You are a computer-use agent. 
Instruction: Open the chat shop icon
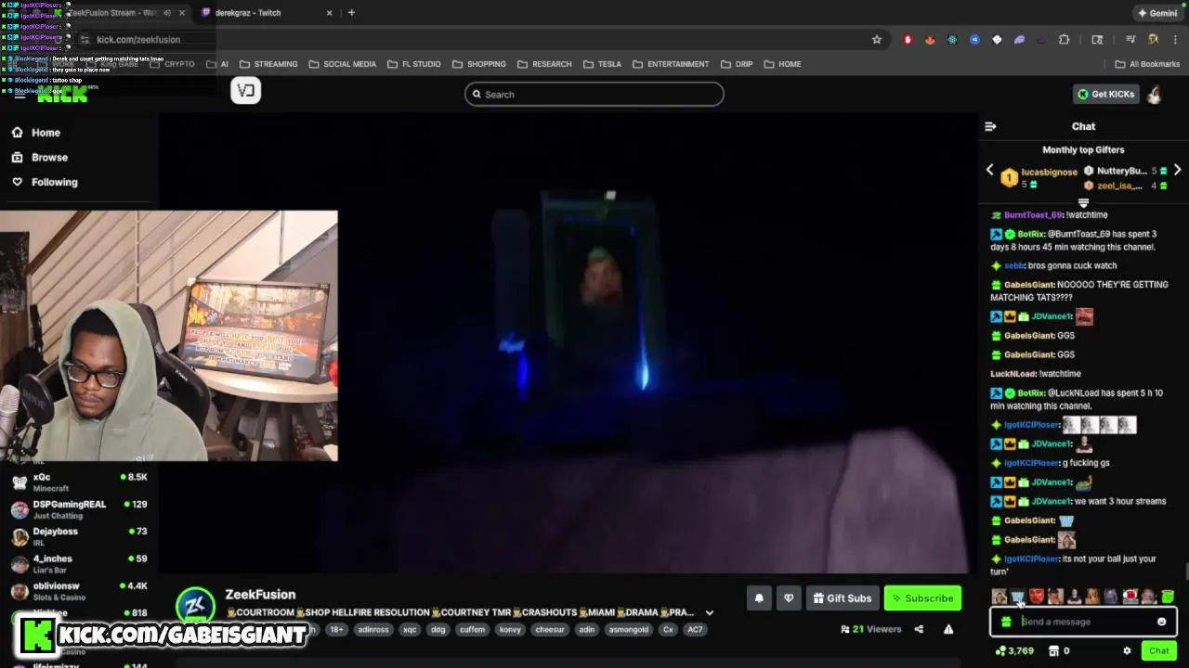click(x=1053, y=650)
